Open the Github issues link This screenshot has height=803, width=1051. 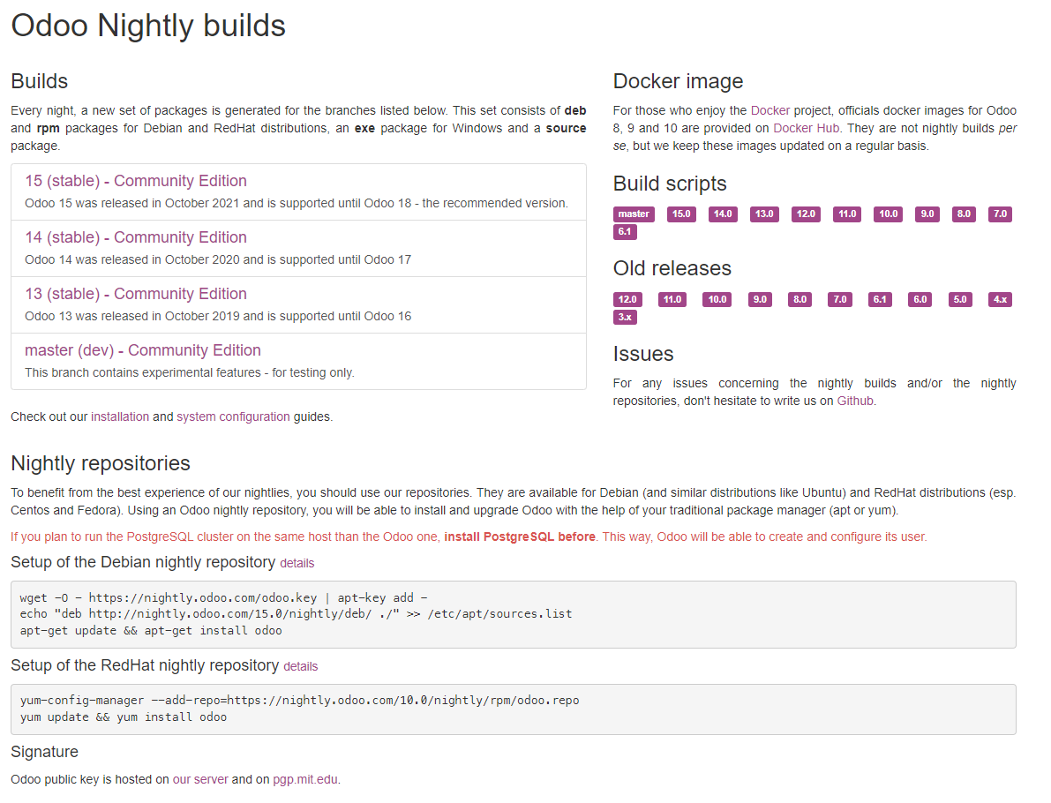pos(855,401)
